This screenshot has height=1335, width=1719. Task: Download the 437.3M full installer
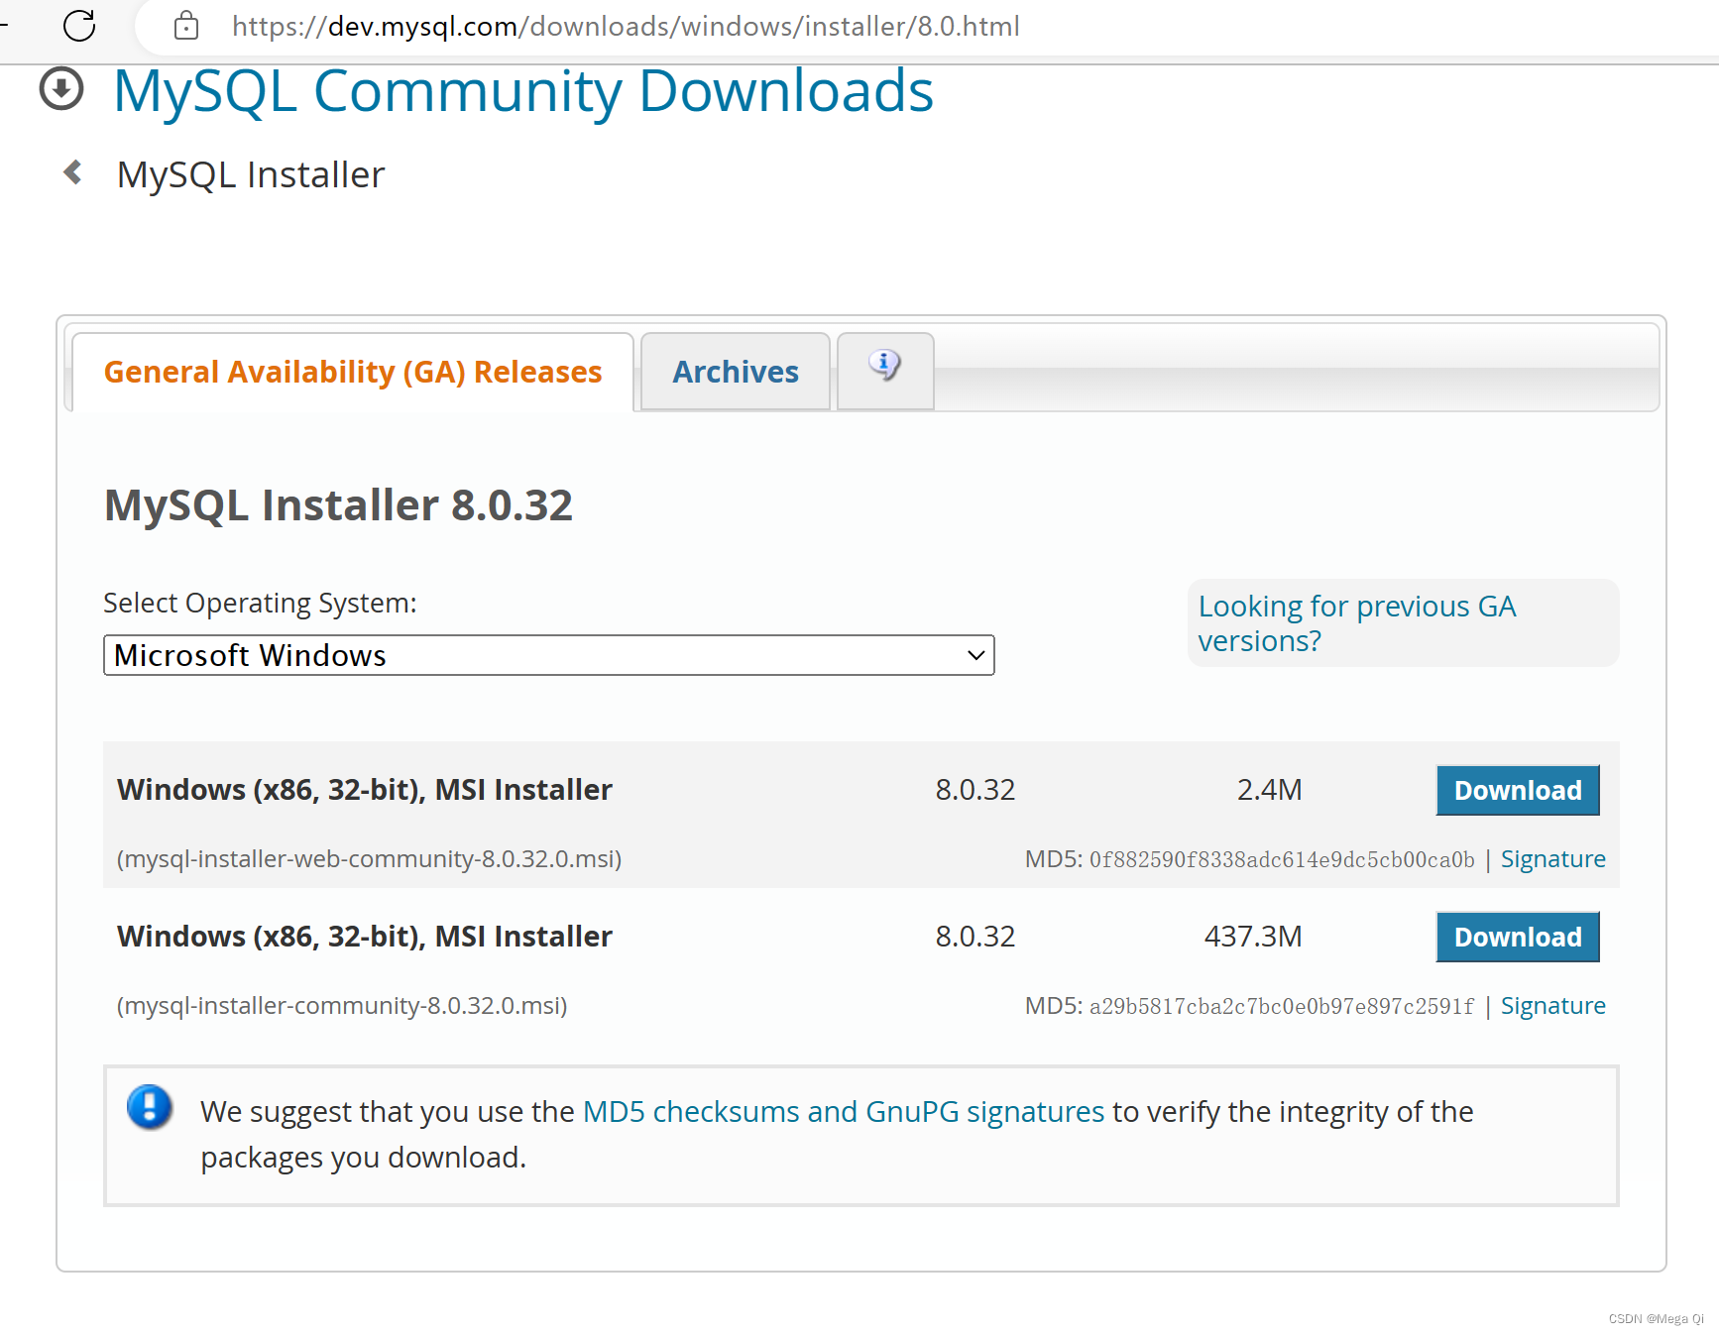pyautogui.click(x=1518, y=937)
